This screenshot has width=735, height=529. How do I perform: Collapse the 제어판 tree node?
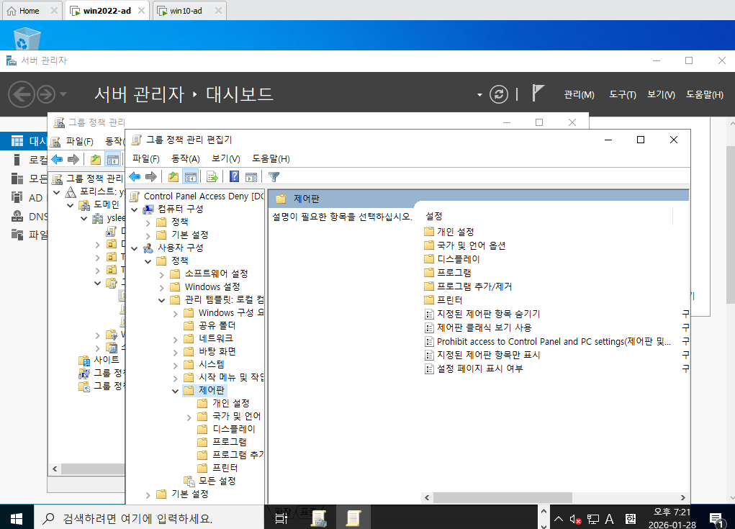coord(176,391)
